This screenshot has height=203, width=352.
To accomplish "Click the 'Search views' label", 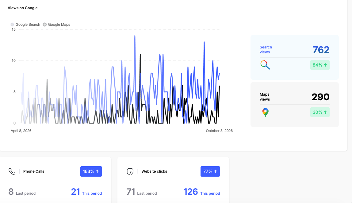I will [266, 50].
